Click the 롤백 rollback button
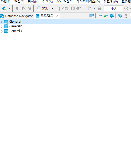Screen dimensions: 131x150 (x=77, y=8)
